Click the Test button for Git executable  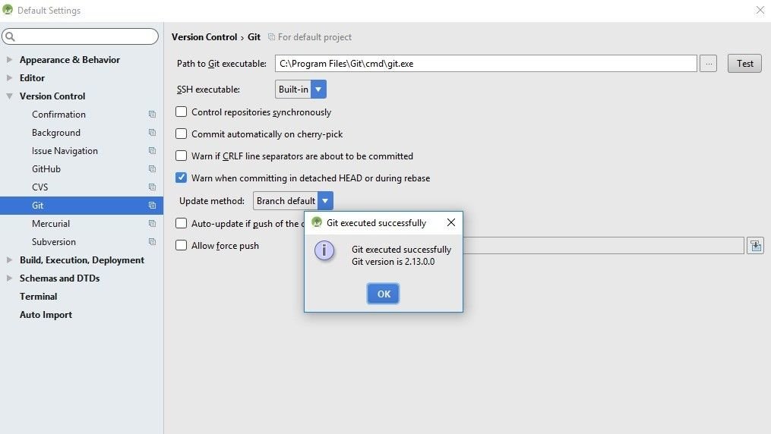pyautogui.click(x=744, y=63)
